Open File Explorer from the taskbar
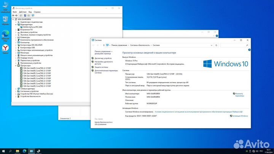 click(18, 151)
